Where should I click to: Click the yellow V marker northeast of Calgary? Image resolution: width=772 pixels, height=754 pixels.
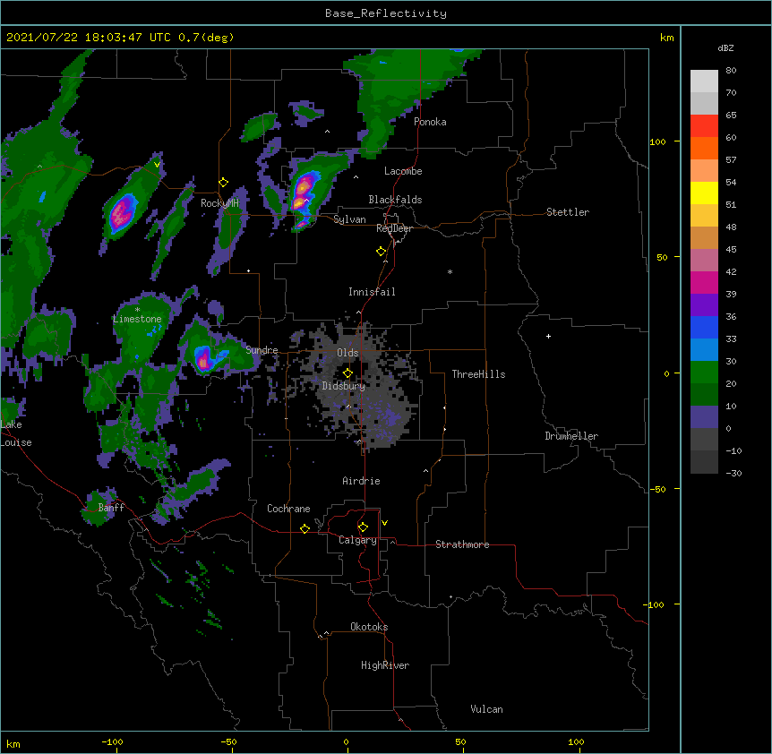pyautogui.click(x=384, y=523)
